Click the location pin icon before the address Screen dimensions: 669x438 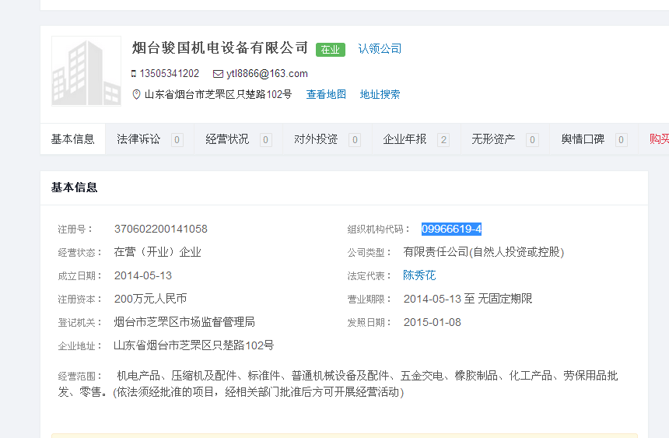[137, 95]
